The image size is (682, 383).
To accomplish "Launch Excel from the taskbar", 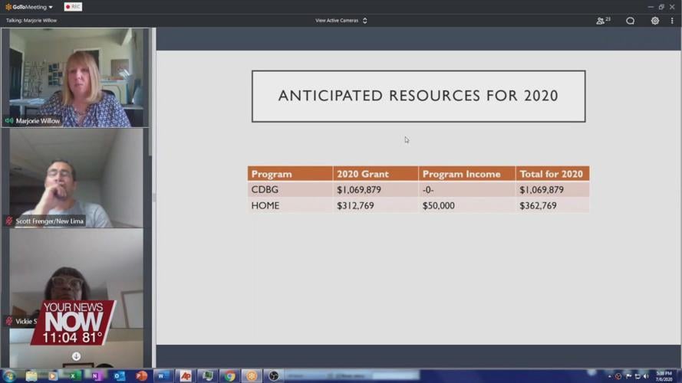I will [x=74, y=376].
